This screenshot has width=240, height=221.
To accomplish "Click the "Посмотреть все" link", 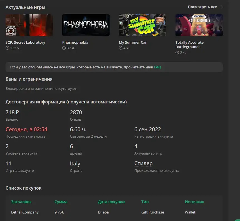I will tap(202, 7).
